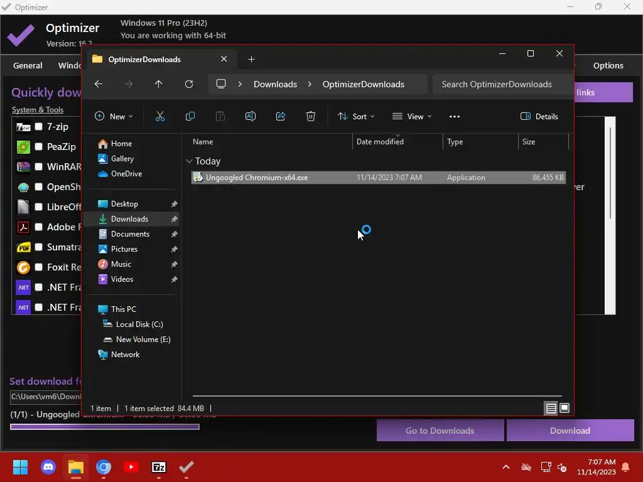Refresh the OptimizerDownloads folder view
The image size is (643, 482).
[189, 84]
